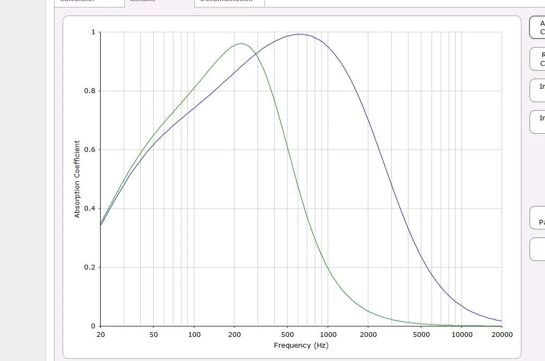Image resolution: width=545 pixels, height=361 pixels.
Task: Click the 'Absorption Coefficient' y-axis title
Action: 77,179
